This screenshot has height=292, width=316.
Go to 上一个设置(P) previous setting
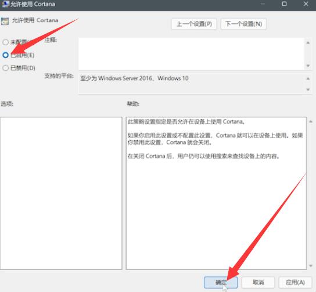pos(194,24)
